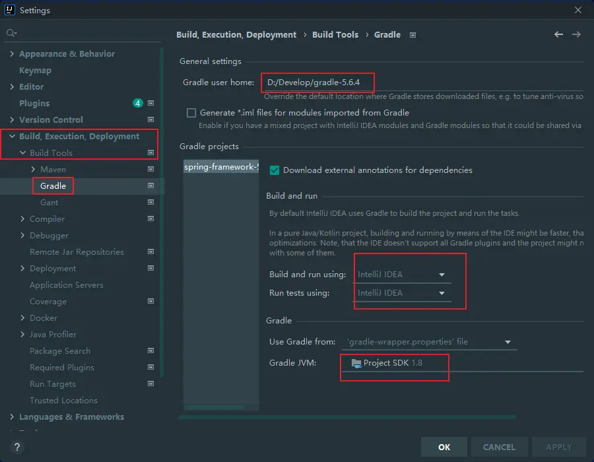This screenshot has width=594, height=462.
Task: Expand the Appearance & Behavior section
Action: (12, 53)
